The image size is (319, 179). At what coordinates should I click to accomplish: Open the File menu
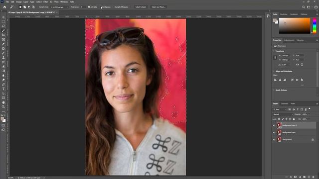[7, 2]
